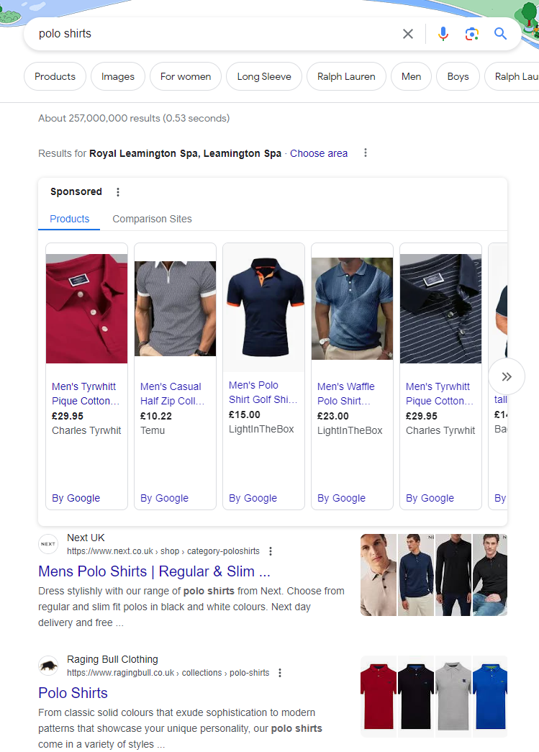
Task: Click the ragingbull.co.uk URL breadcrumb
Action: pyautogui.click(x=168, y=673)
